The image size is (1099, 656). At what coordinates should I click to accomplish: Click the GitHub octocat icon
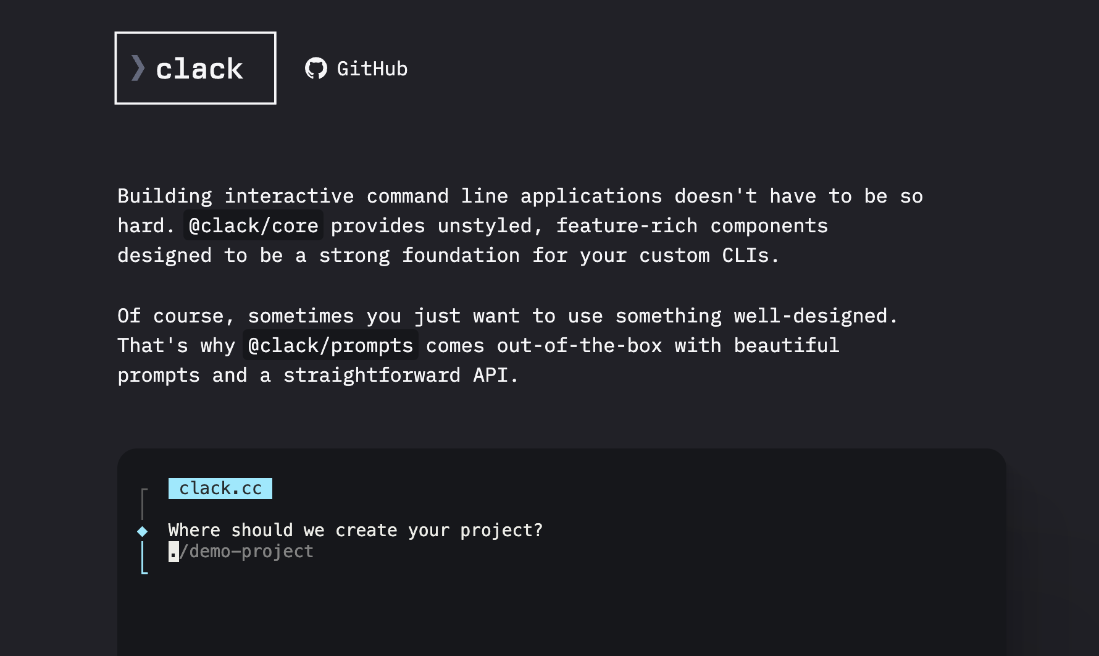click(x=316, y=68)
